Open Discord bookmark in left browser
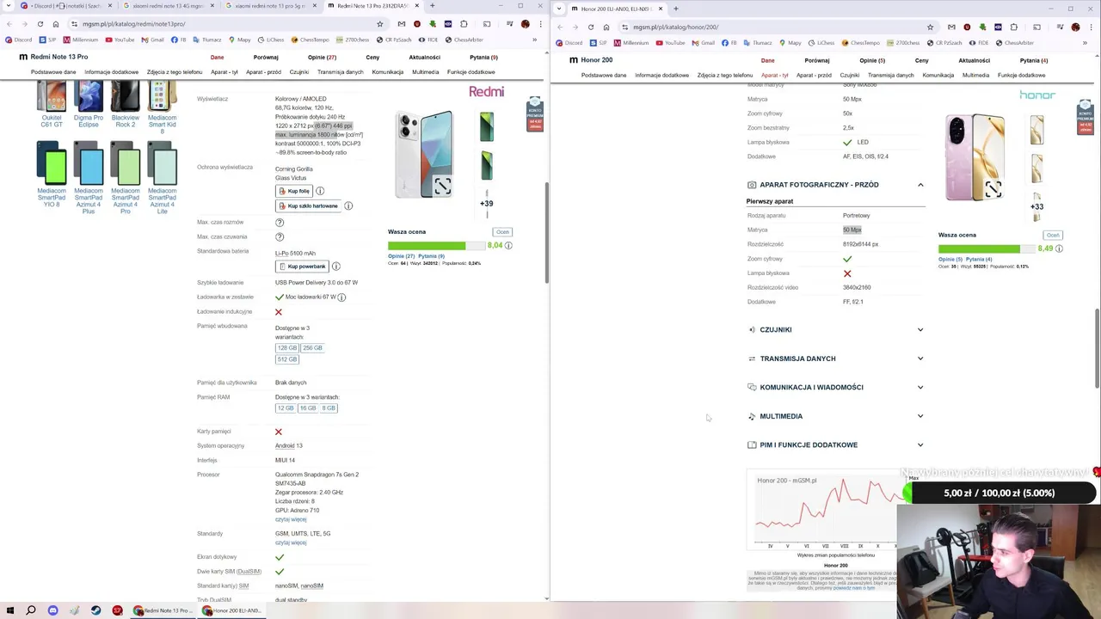 18,40
